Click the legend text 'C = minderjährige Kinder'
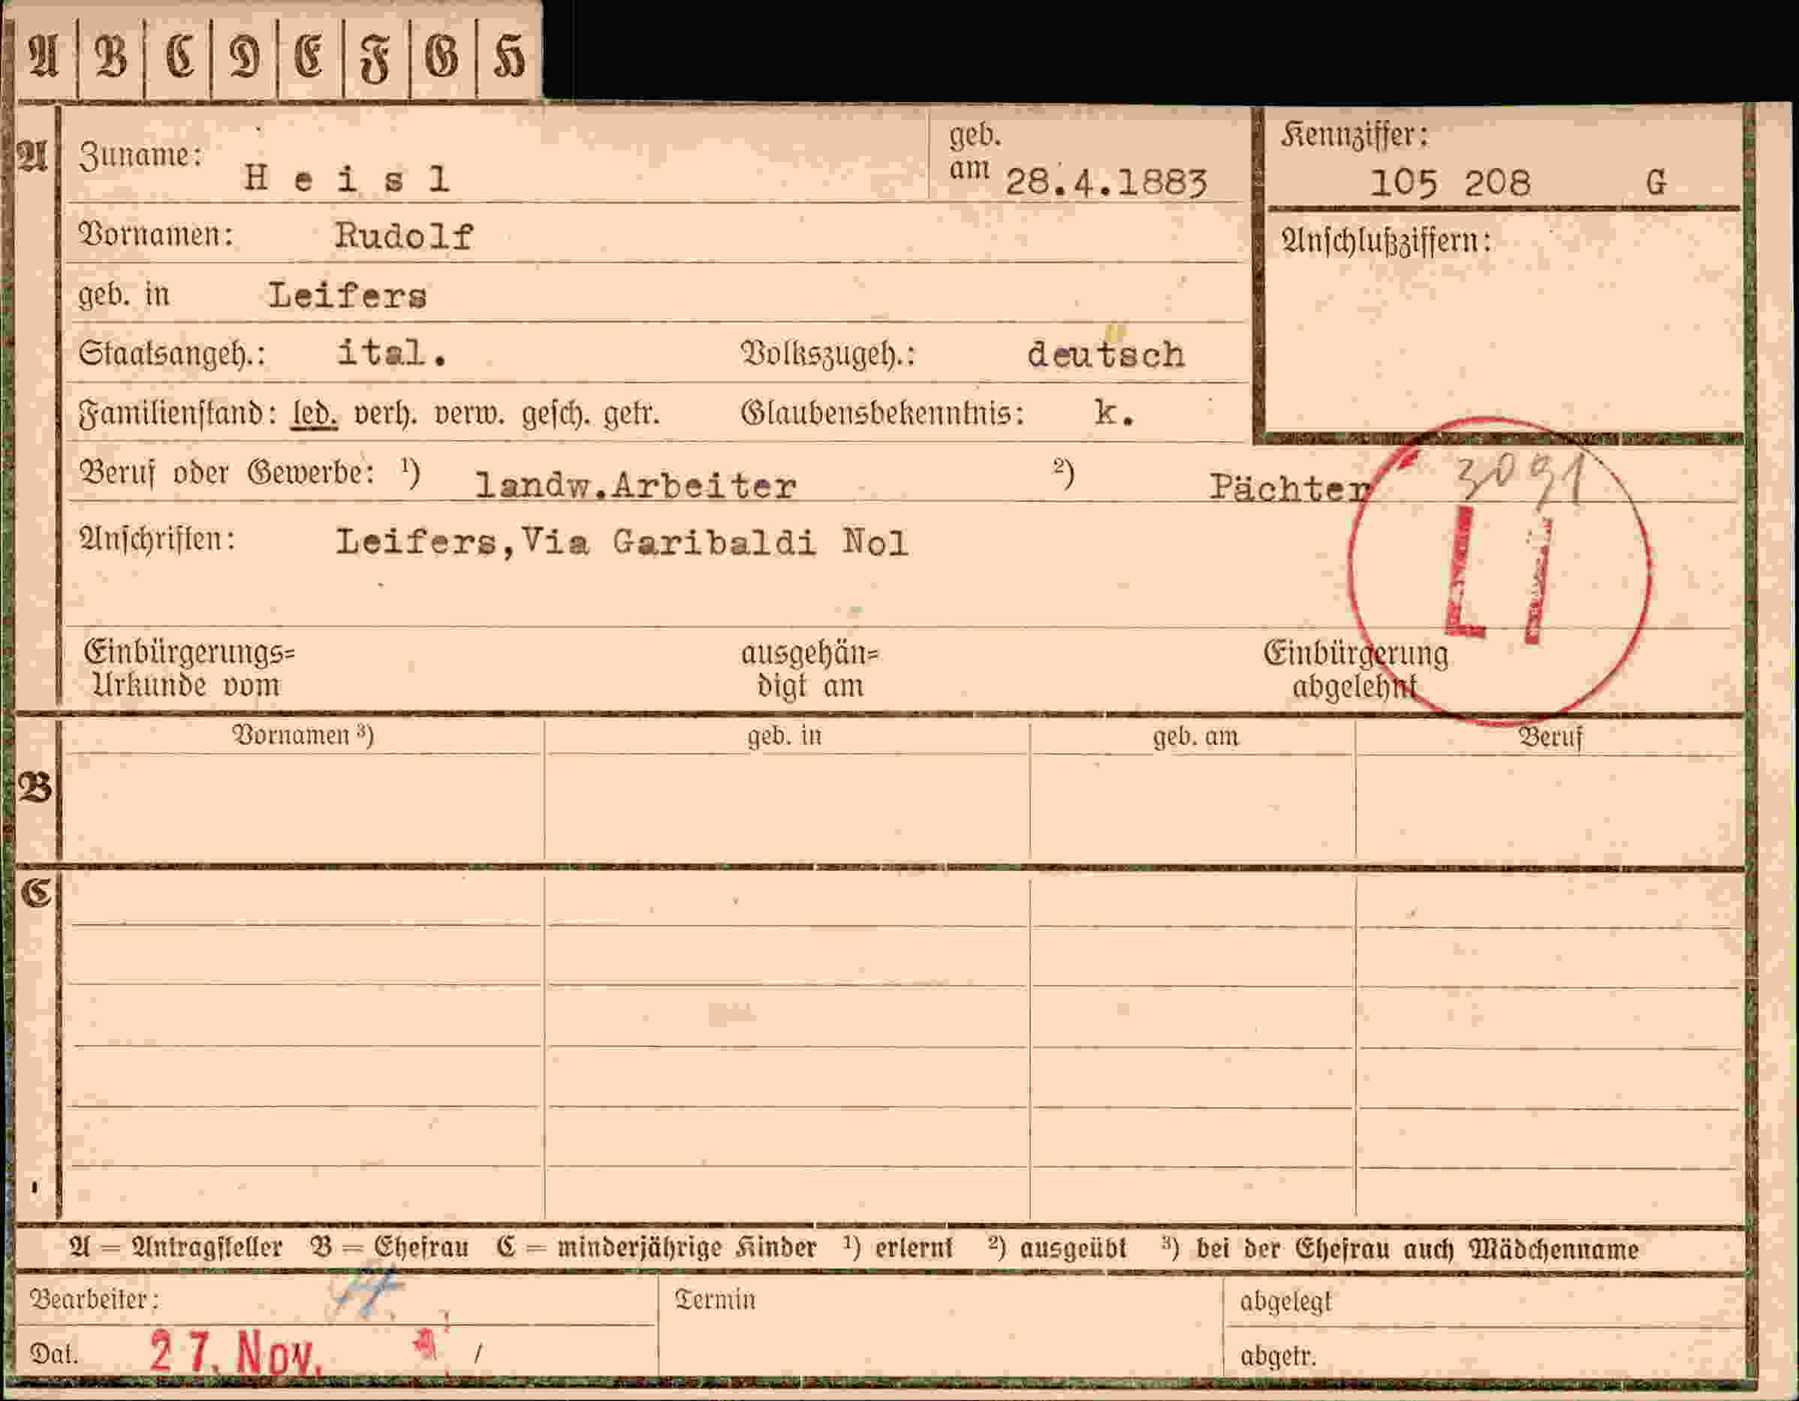The width and height of the screenshot is (1799, 1401). coord(655,1248)
